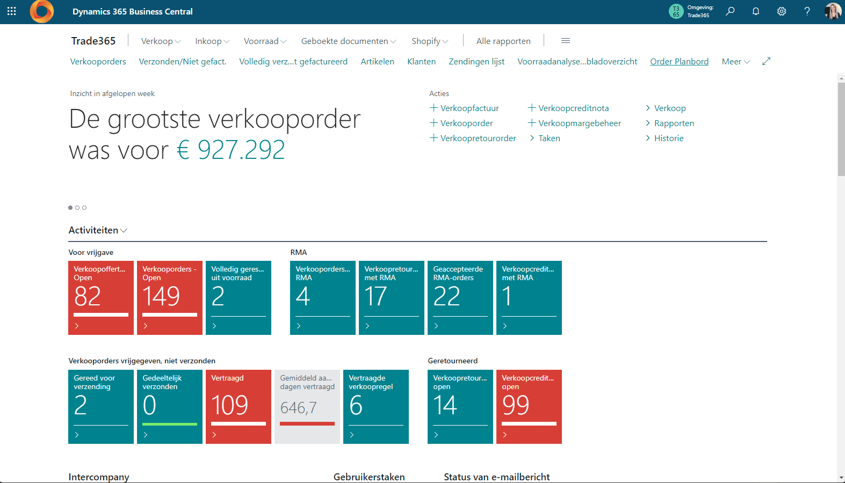Open Alle rapporten
Screen dimensions: 845x483
pyautogui.click(x=503, y=41)
